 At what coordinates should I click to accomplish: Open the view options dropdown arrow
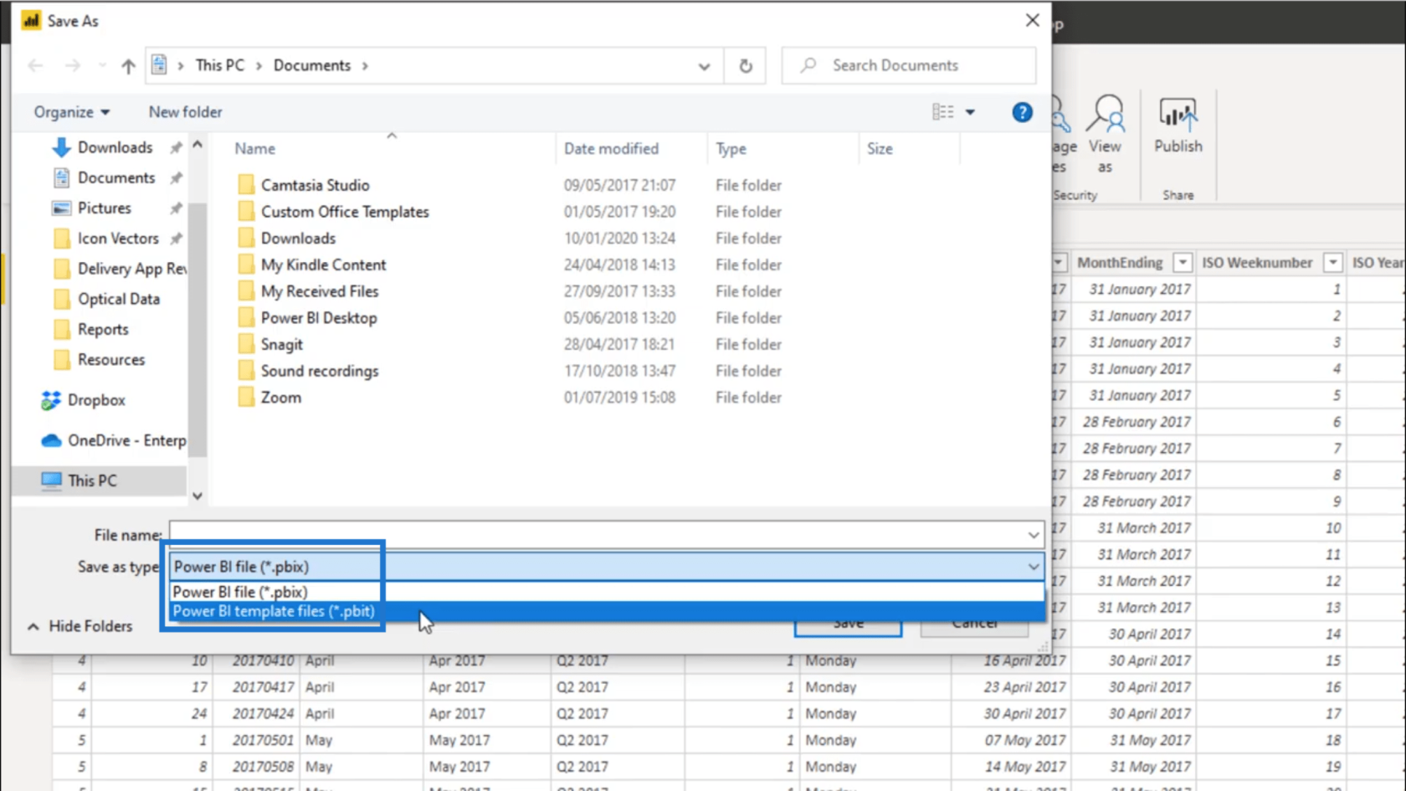coord(970,112)
